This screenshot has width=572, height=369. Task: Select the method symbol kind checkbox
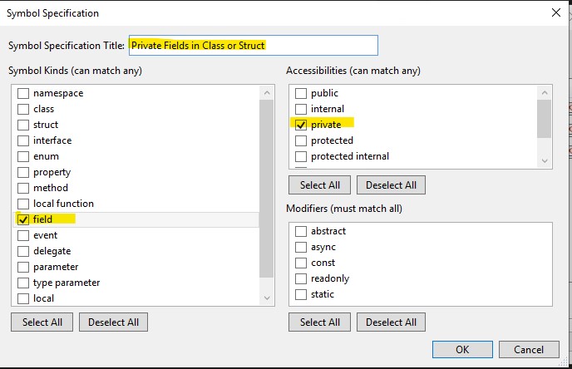(23, 188)
